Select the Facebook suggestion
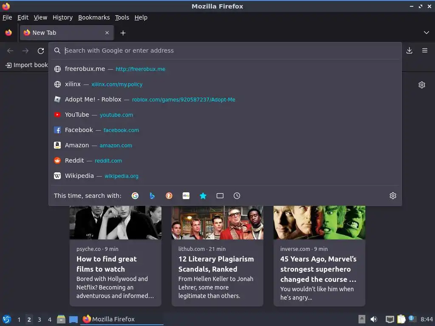The image size is (435, 326). coord(225,130)
